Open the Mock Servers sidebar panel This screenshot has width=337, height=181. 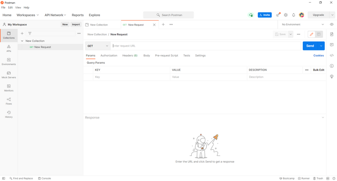(x=9, y=75)
